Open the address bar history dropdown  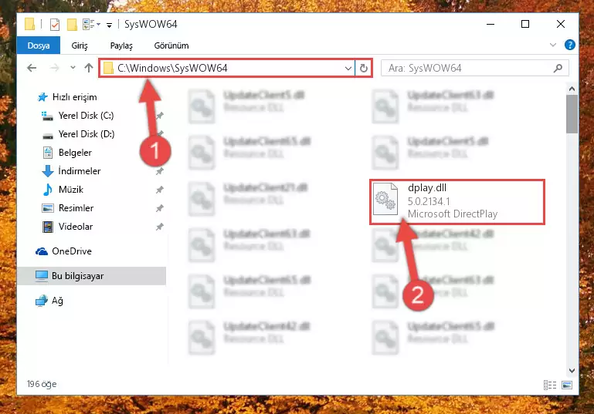(348, 69)
